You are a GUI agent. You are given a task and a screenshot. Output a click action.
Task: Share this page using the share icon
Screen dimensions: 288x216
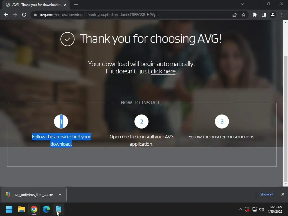(x=235, y=15)
